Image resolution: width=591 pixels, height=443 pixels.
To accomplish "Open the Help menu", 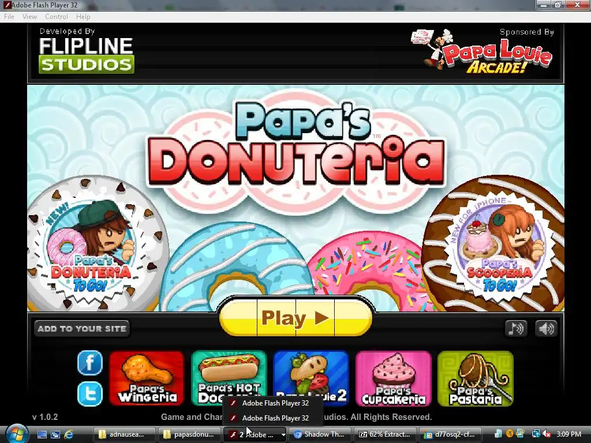I will (x=83, y=17).
